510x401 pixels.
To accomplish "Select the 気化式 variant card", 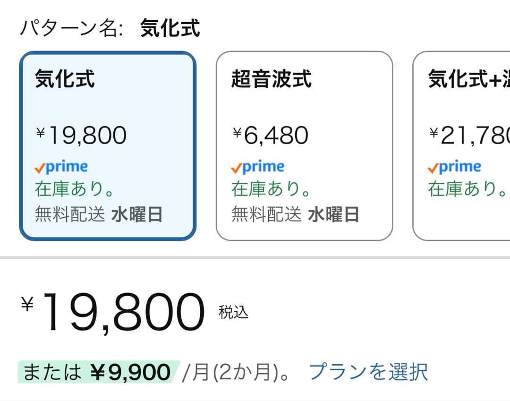I will pos(108,144).
